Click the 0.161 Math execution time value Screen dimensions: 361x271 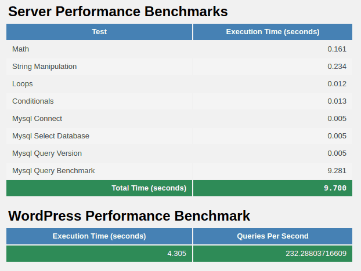(x=337, y=49)
